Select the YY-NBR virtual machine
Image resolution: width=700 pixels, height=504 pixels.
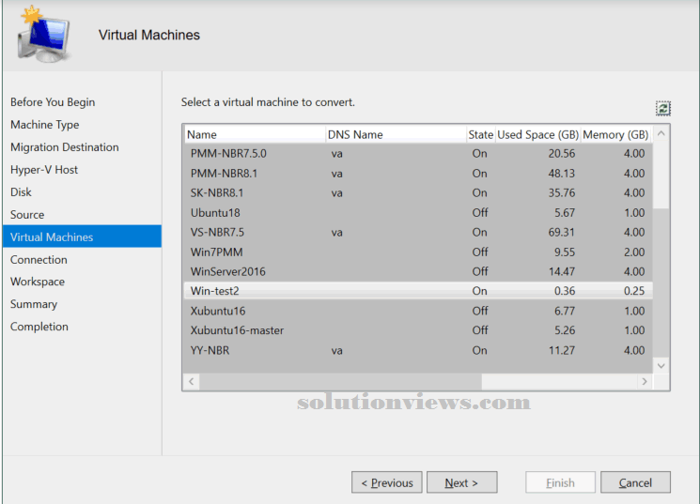418,350
